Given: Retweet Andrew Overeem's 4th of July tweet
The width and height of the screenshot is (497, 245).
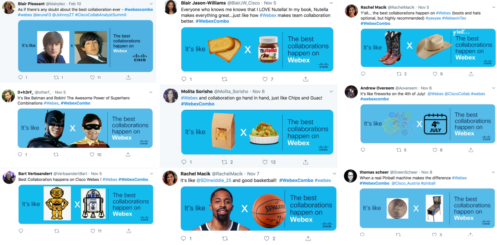Looking at the screenshot, I should click(x=399, y=150).
